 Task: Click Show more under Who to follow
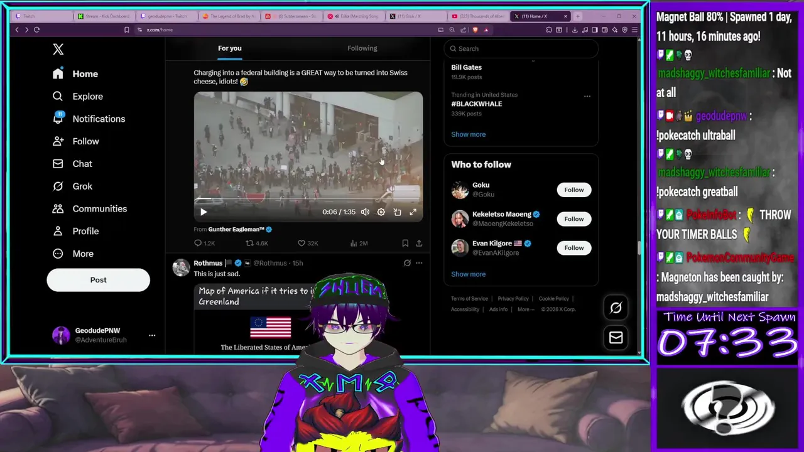tap(469, 274)
